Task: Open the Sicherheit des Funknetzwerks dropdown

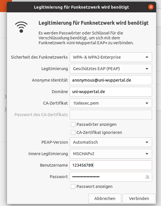Action: click(x=111, y=57)
